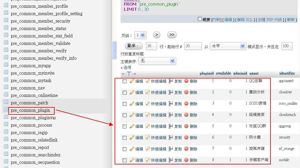Click the red delete icon for 縱橫搜索 row
The height and width of the screenshot is (168, 300).
tap(186, 115)
